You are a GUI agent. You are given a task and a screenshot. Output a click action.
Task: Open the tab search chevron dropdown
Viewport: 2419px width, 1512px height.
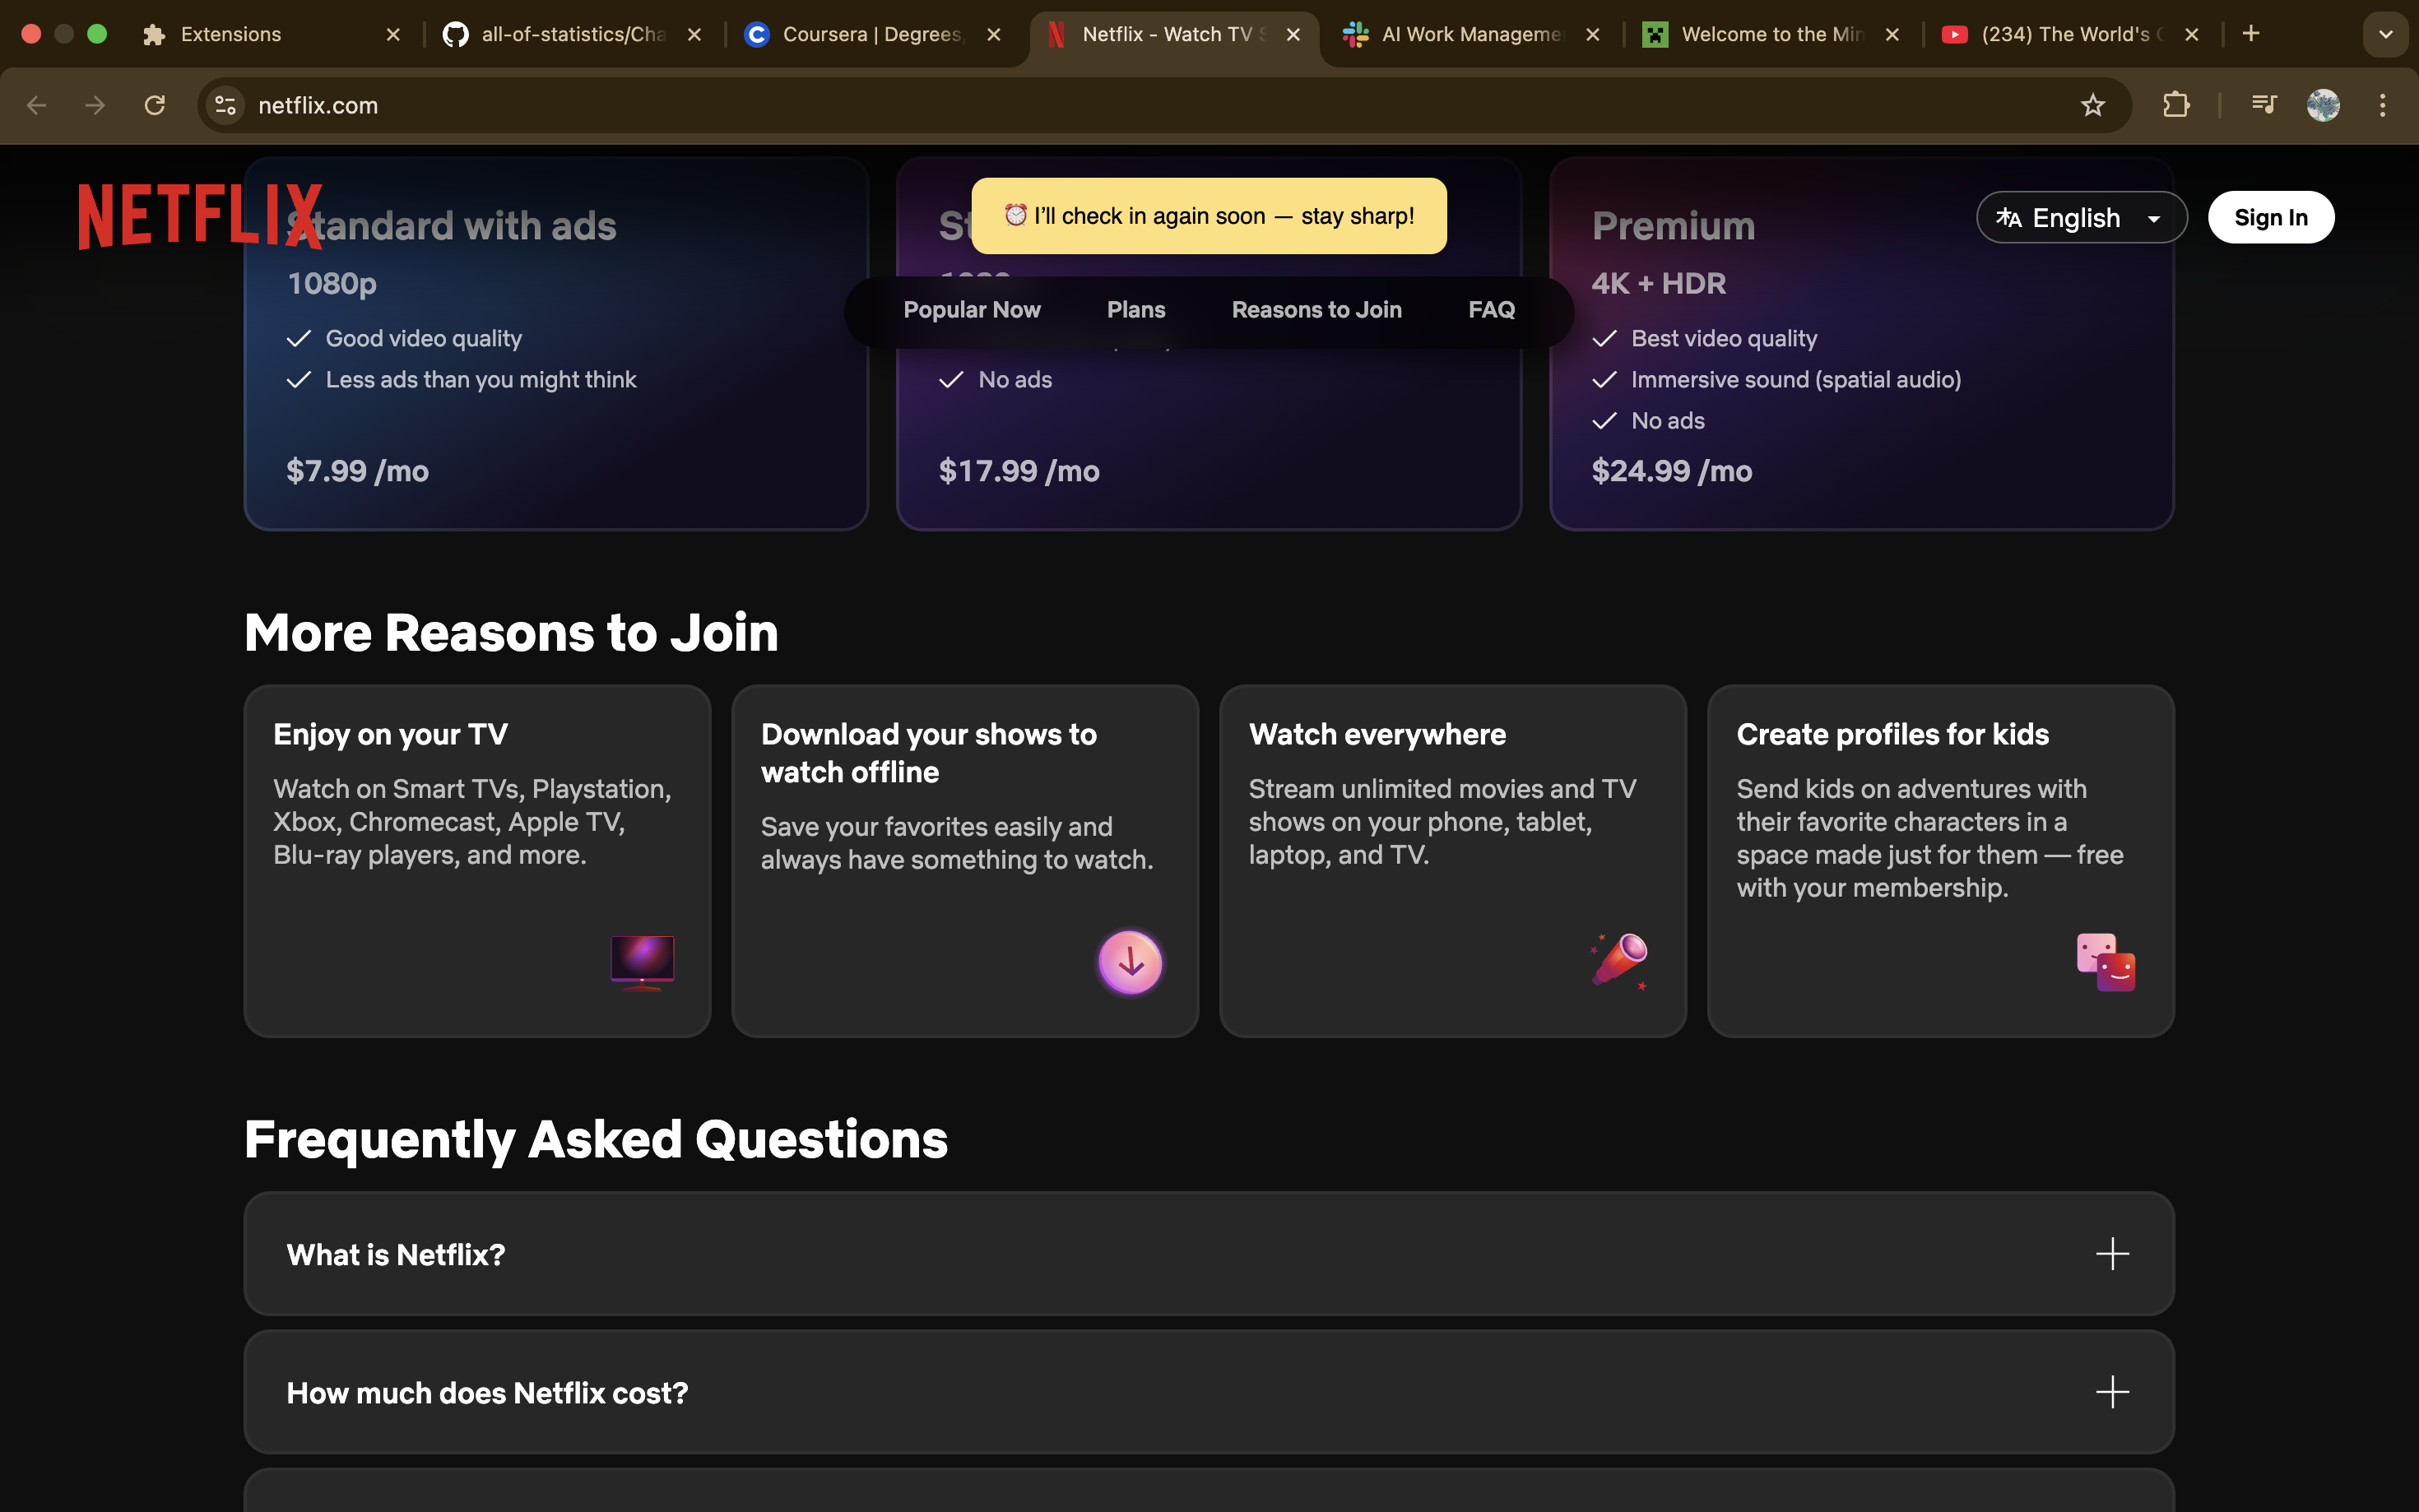pos(2385,34)
